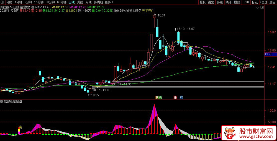Select the 60分钟 period tab
This screenshot has width=277, height=141.
point(62,2)
